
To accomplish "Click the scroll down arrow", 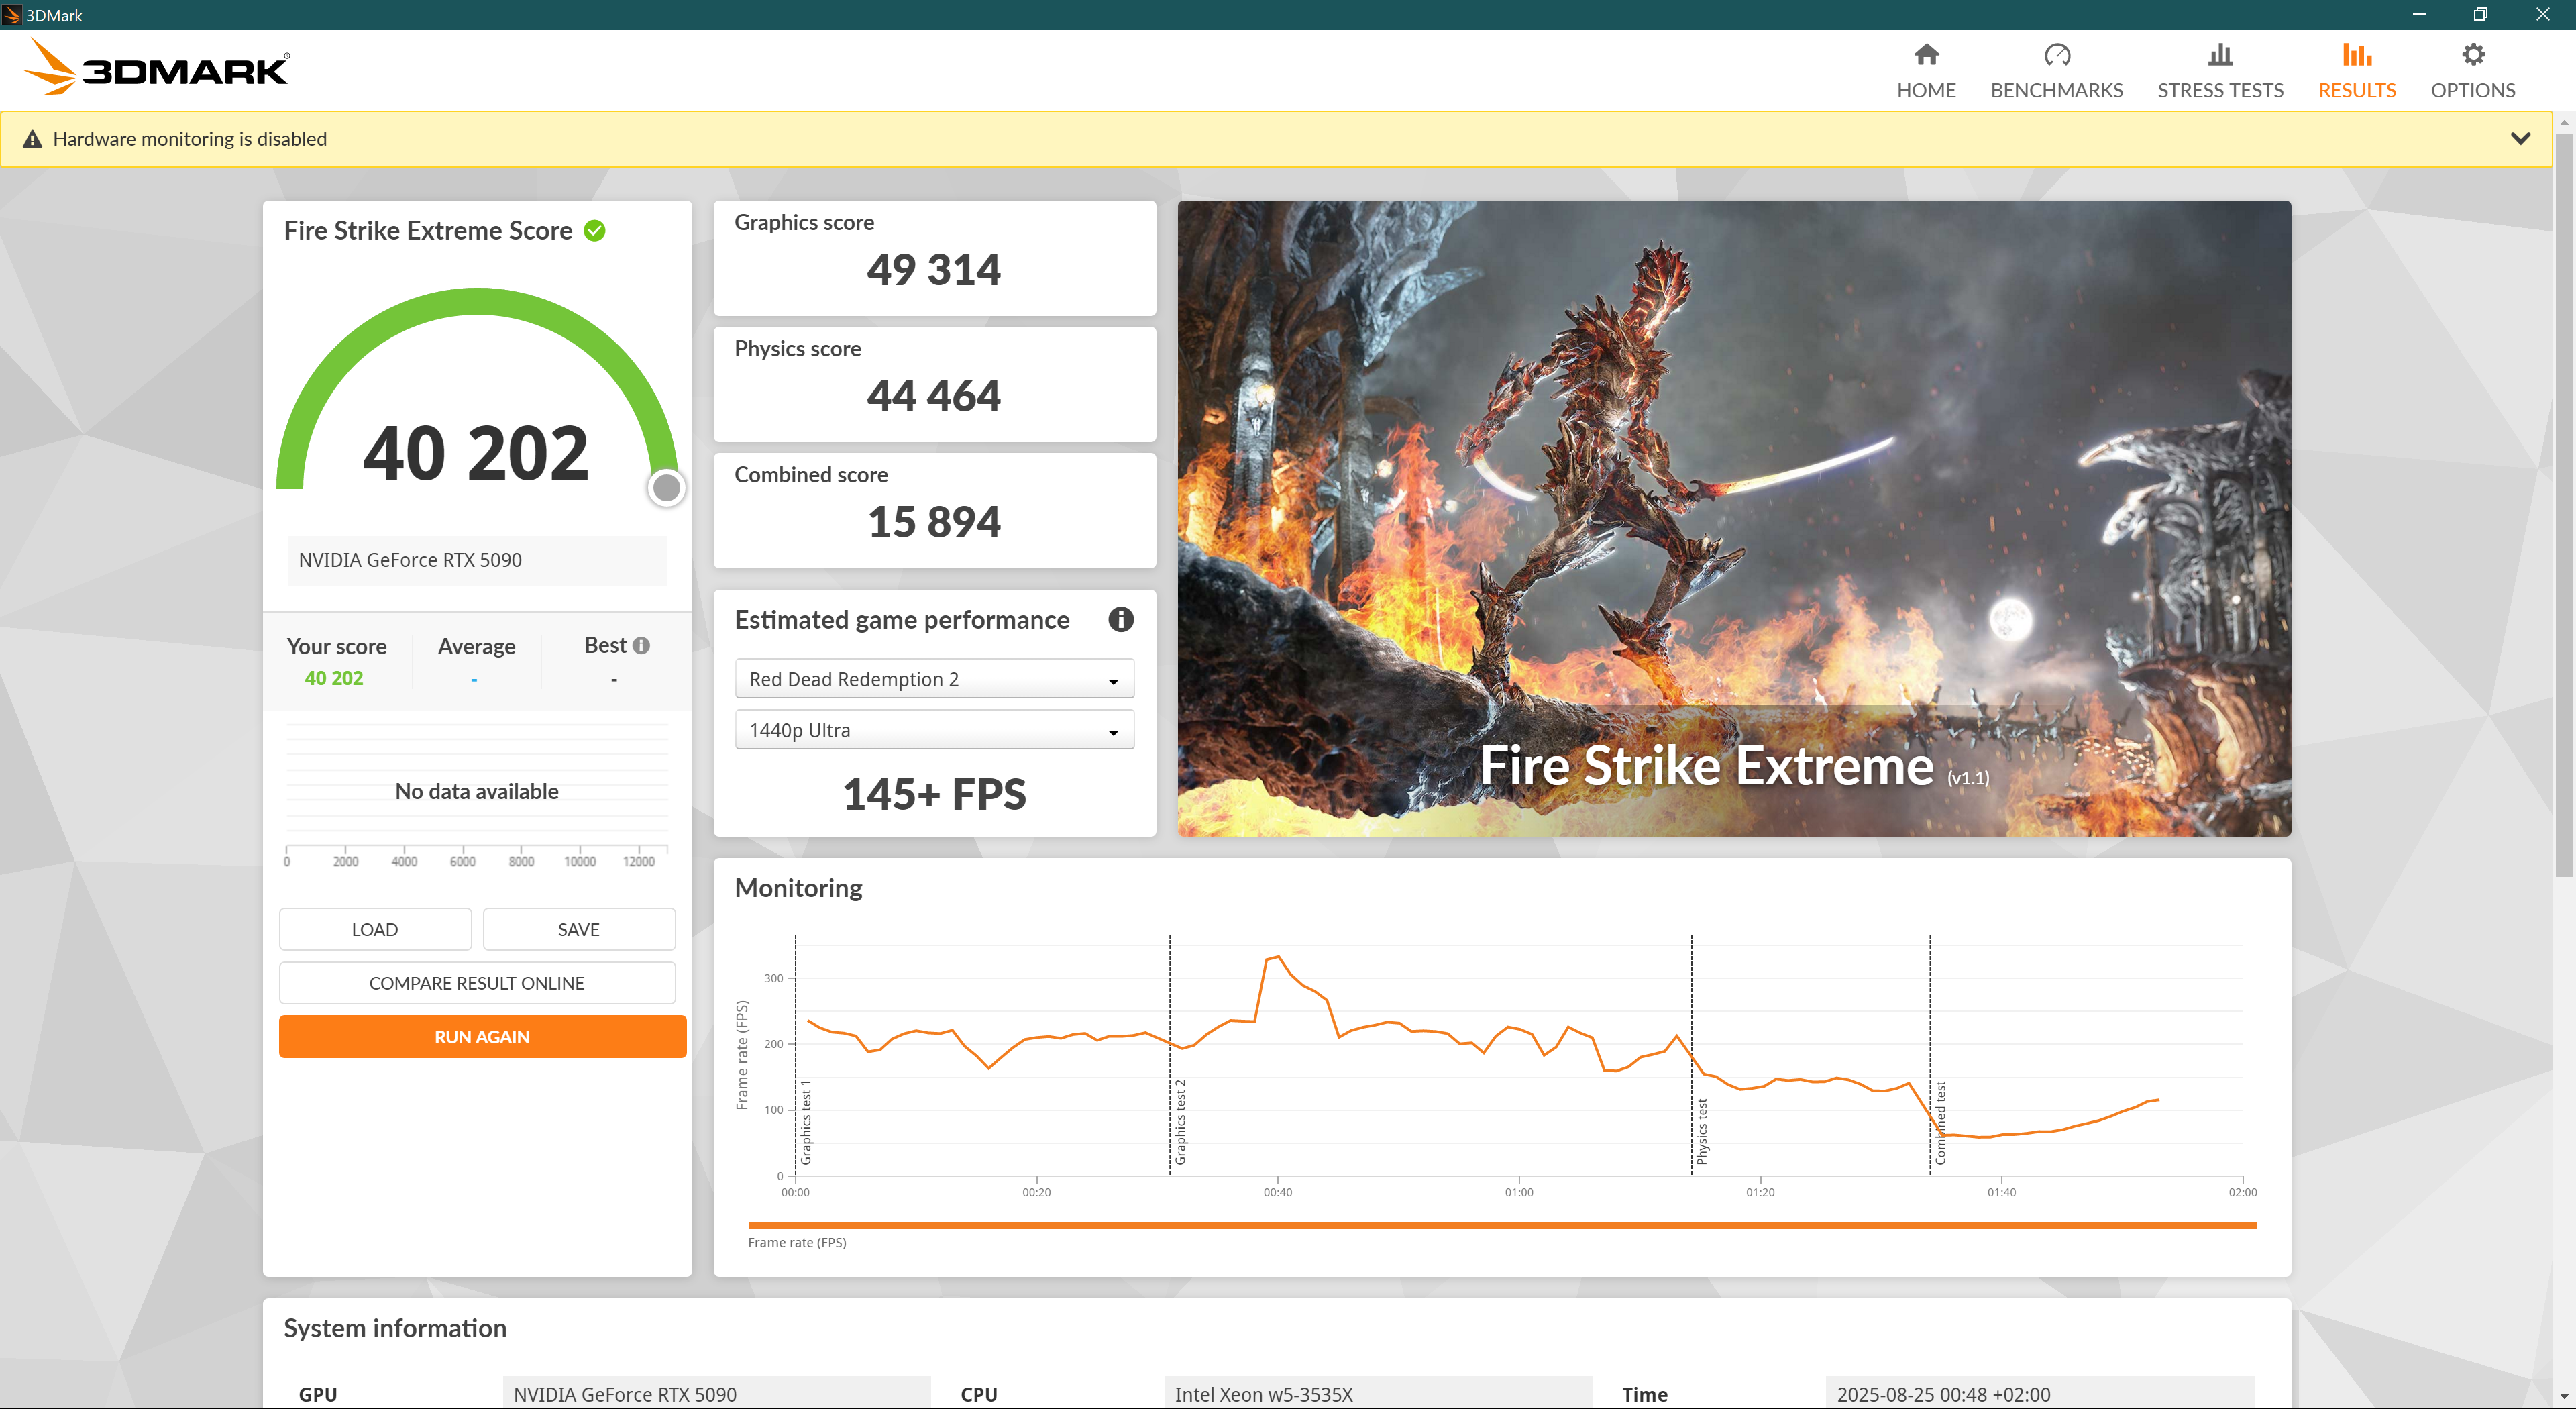I will pos(2564,1396).
